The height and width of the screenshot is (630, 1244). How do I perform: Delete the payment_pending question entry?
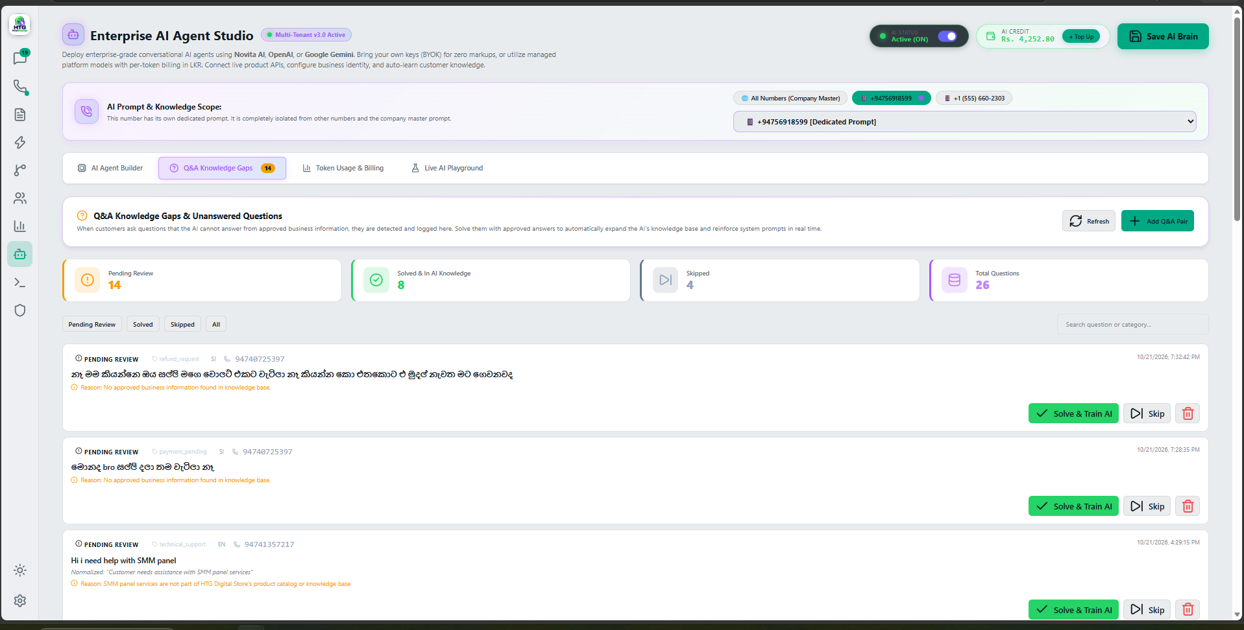[1188, 506]
